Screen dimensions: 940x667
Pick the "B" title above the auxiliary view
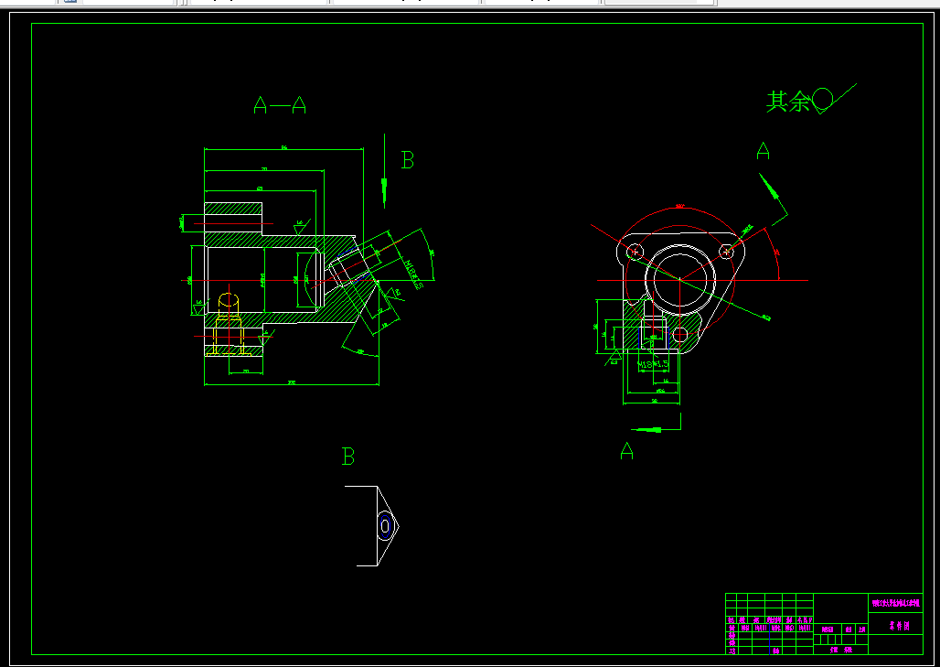[x=348, y=457]
